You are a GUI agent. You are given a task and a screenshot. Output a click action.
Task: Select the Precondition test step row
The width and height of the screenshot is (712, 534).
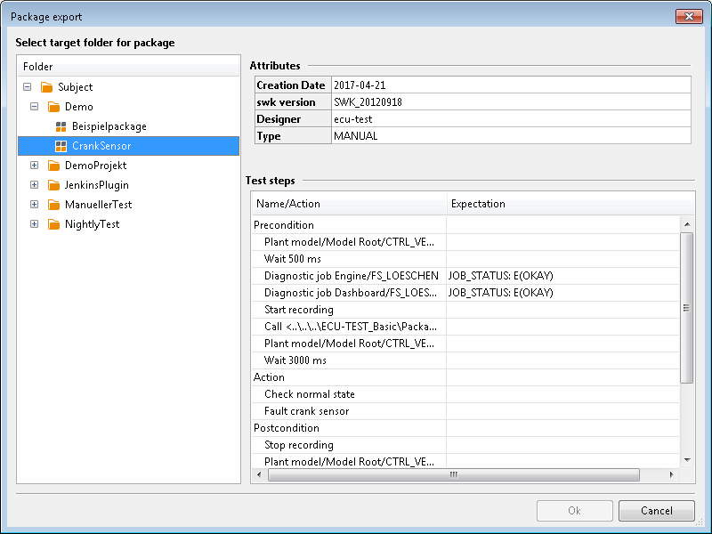point(465,225)
